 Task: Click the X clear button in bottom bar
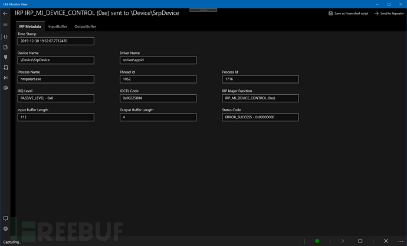point(386,241)
